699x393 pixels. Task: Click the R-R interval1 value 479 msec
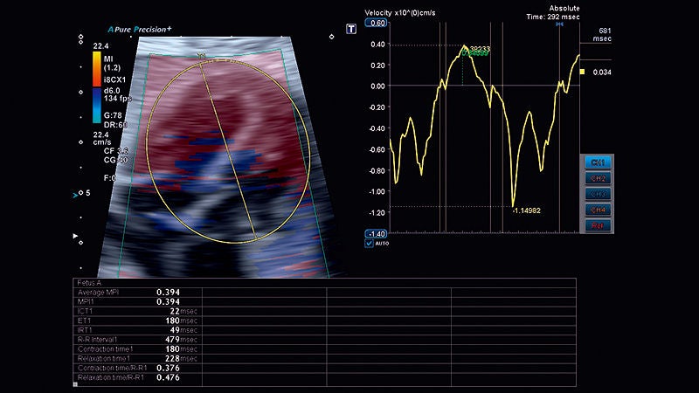tap(182, 340)
